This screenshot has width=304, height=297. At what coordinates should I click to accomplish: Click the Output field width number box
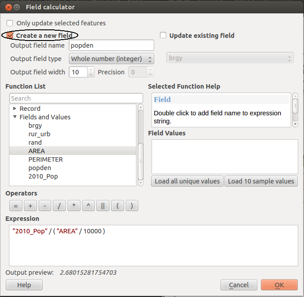(x=78, y=72)
